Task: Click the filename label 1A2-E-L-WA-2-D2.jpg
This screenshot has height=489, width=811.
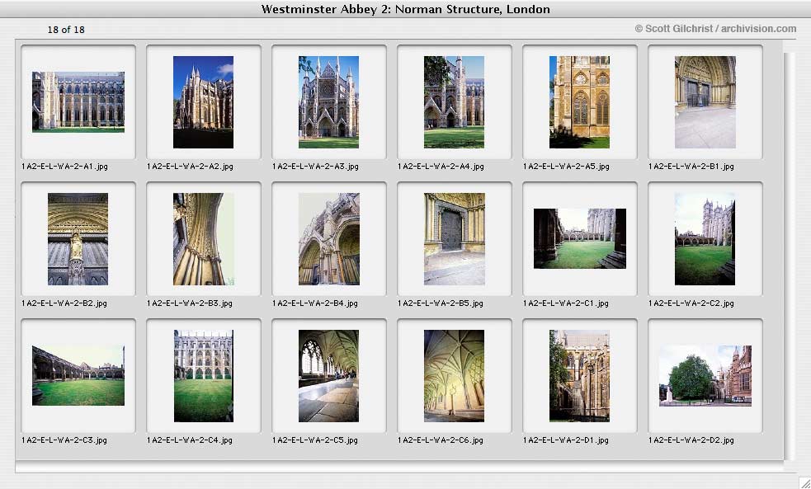Action: click(691, 440)
